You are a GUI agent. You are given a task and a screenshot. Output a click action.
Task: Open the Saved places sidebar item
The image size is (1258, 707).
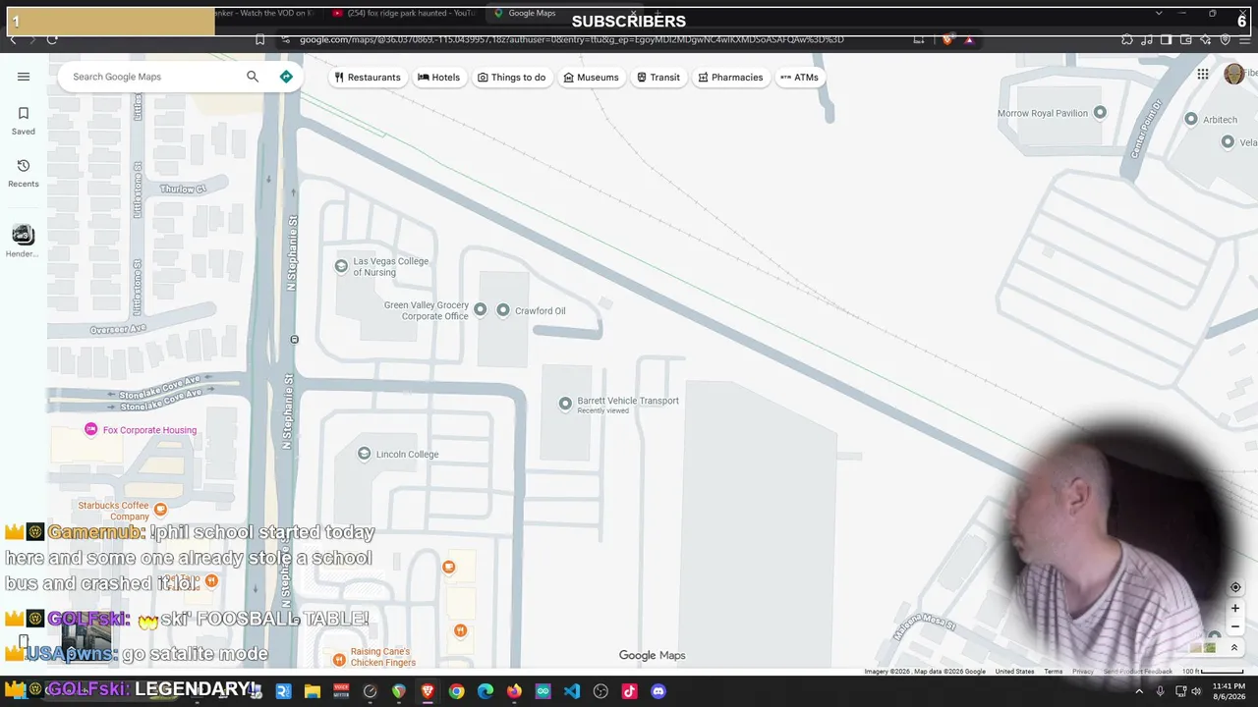click(24, 121)
